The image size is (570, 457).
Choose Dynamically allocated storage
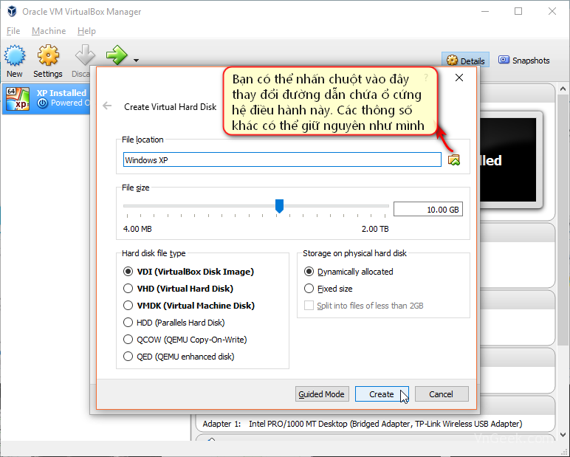coord(348,272)
